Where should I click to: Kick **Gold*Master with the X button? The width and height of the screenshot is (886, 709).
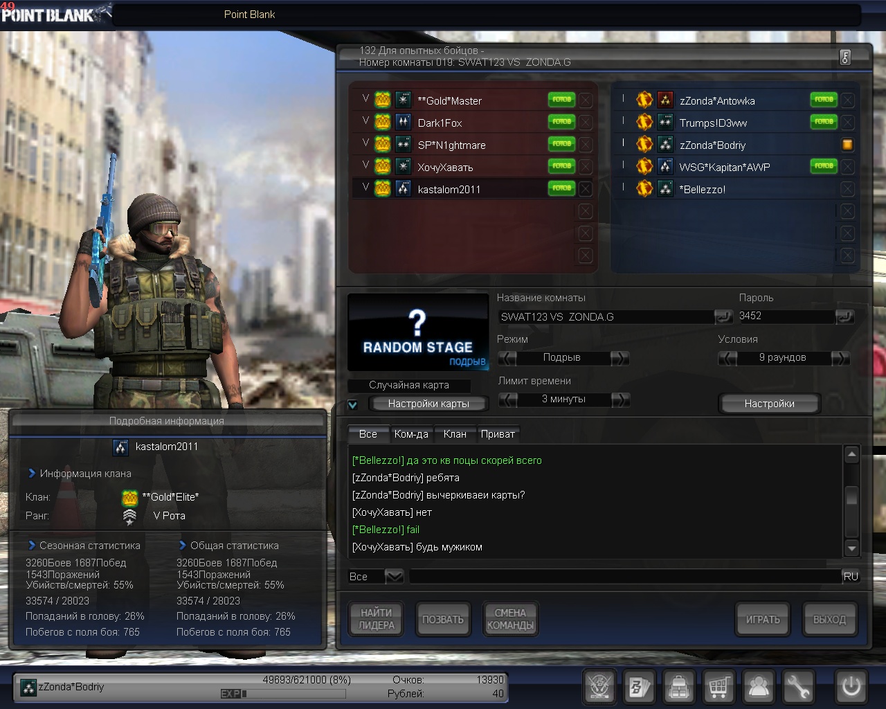pyautogui.click(x=586, y=100)
